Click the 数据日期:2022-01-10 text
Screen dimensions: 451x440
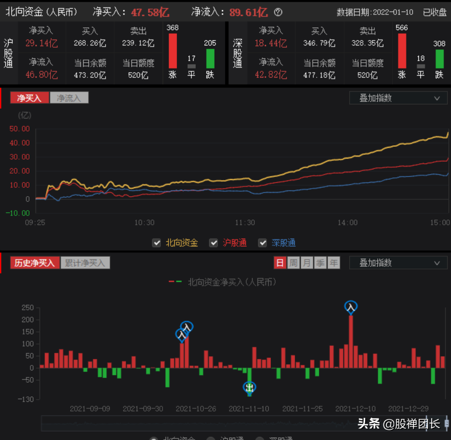pos(375,12)
